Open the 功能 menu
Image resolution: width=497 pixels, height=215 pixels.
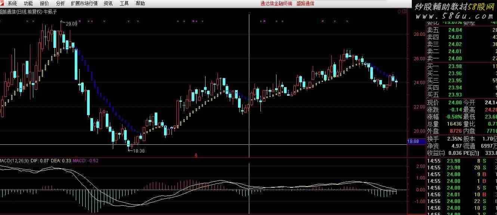coord(28,3)
